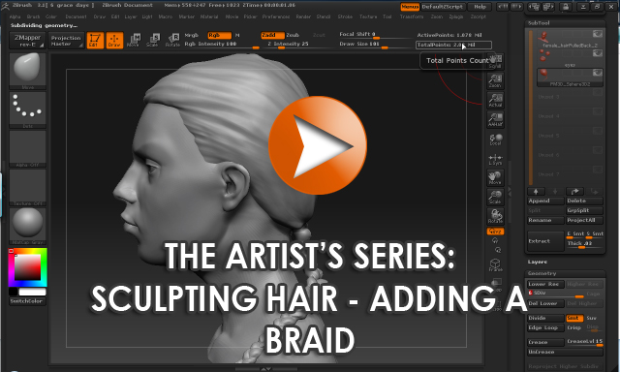
Task: Toggle the Rgb painting mode
Action: [x=219, y=35]
